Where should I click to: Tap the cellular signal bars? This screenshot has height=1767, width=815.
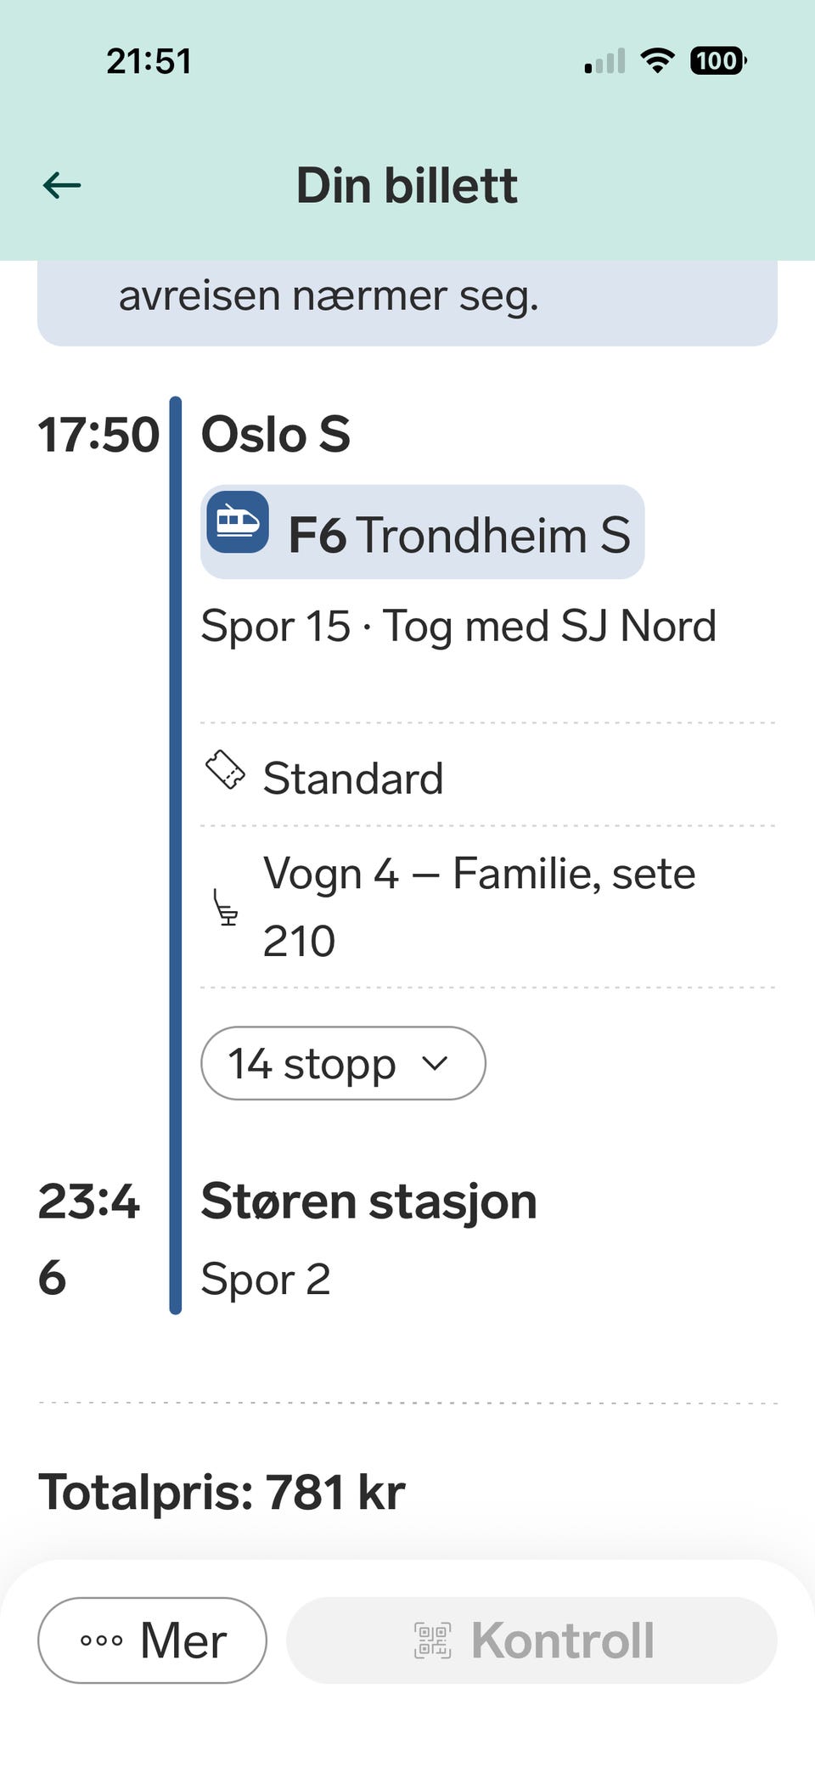point(605,61)
